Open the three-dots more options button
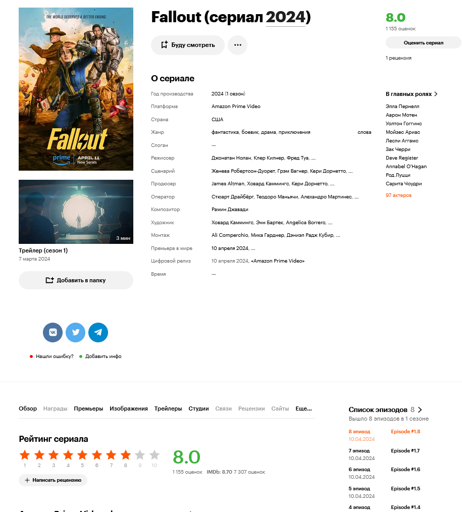462x512 pixels. point(238,45)
